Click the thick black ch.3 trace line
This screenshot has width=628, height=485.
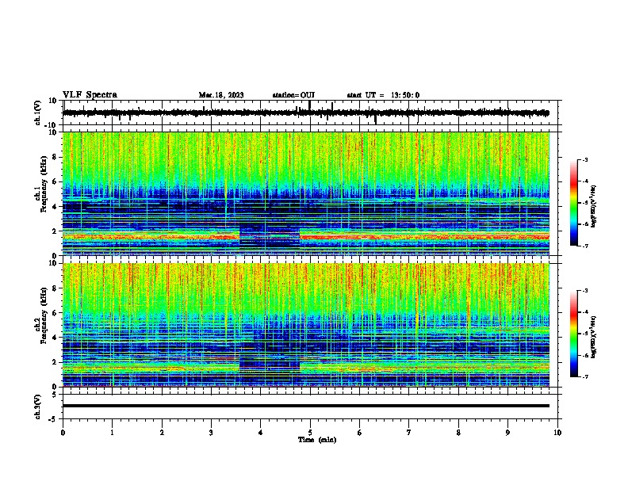[x=305, y=406]
